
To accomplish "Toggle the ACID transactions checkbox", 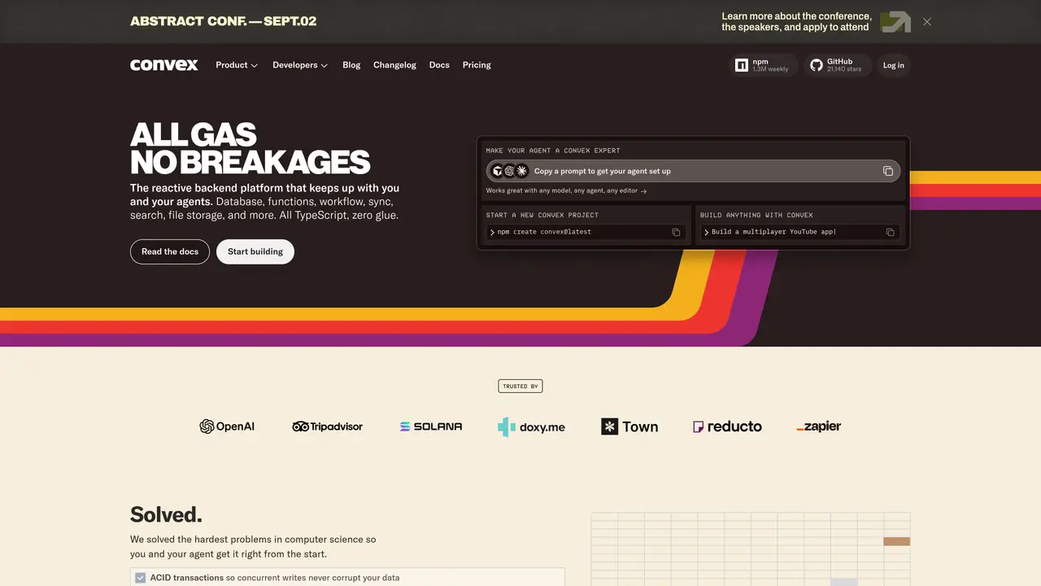I will [140, 578].
